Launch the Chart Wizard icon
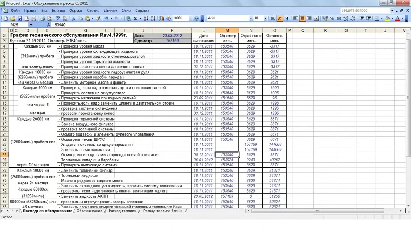 (x=161, y=18)
